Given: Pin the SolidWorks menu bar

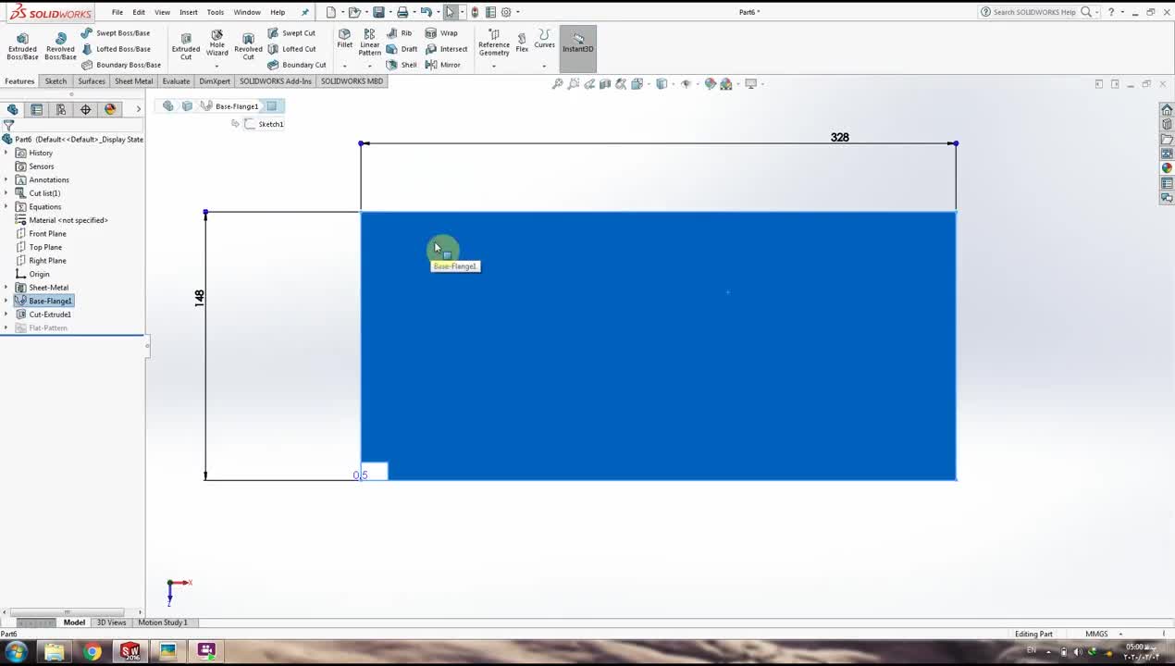Looking at the screenshot, I should pyautogui.click(x=305, y=12).
